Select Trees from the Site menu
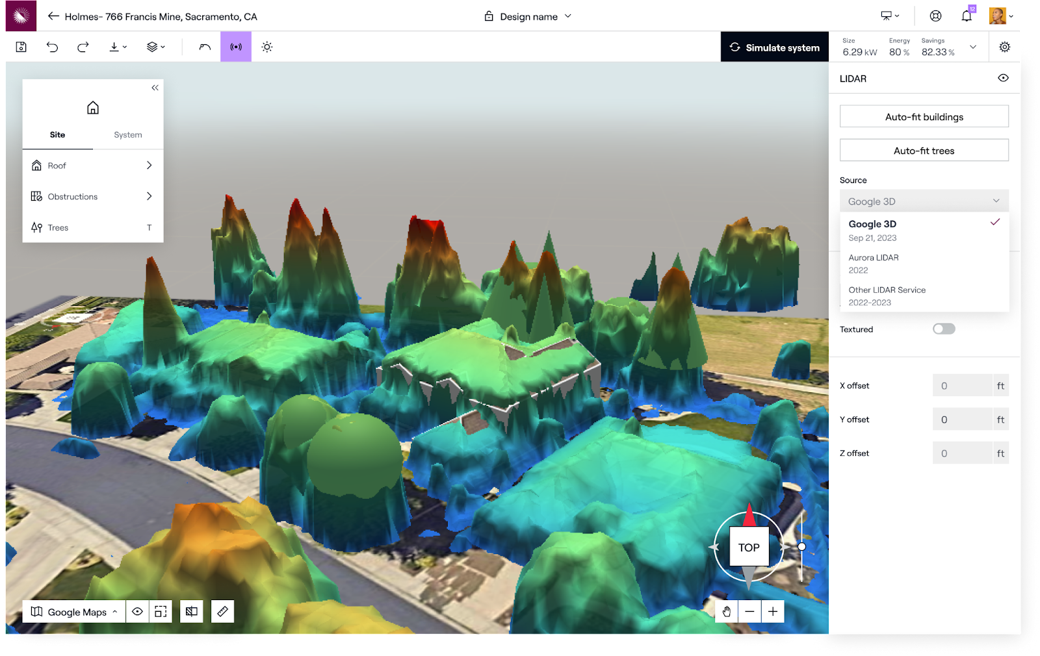 [x=92, y=227]
